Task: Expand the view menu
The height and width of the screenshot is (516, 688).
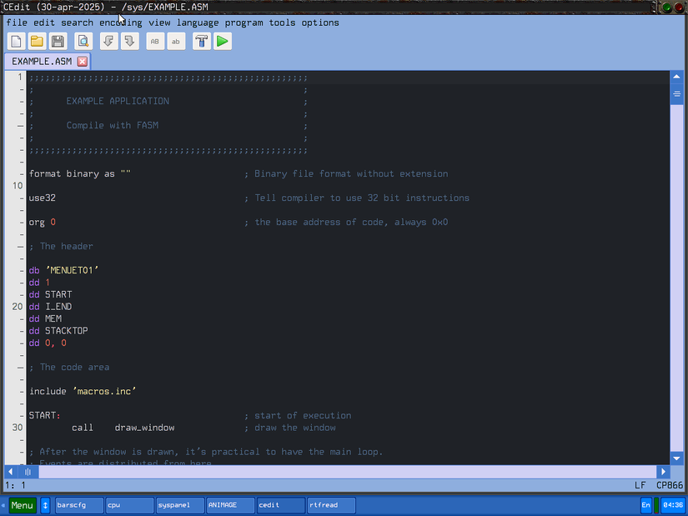Action: tap(159, 23)
